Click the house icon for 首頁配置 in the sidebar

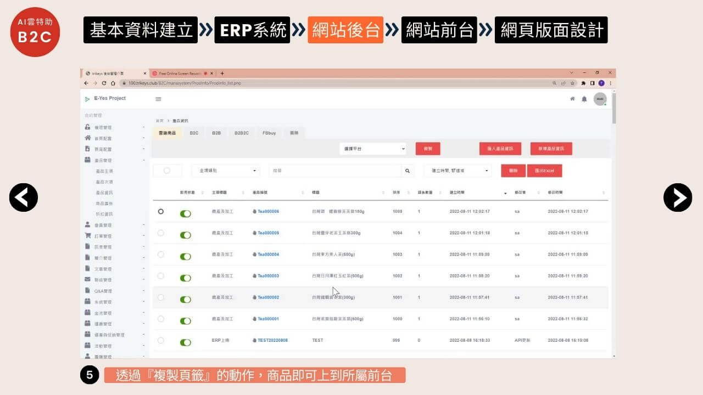87,138
